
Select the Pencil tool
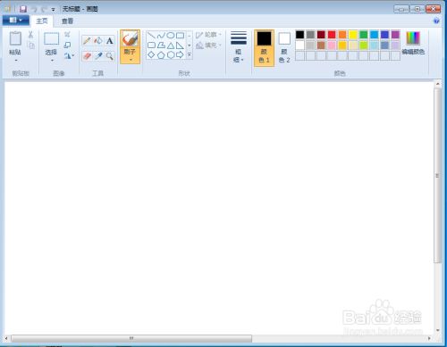click(x=87, y=41)
